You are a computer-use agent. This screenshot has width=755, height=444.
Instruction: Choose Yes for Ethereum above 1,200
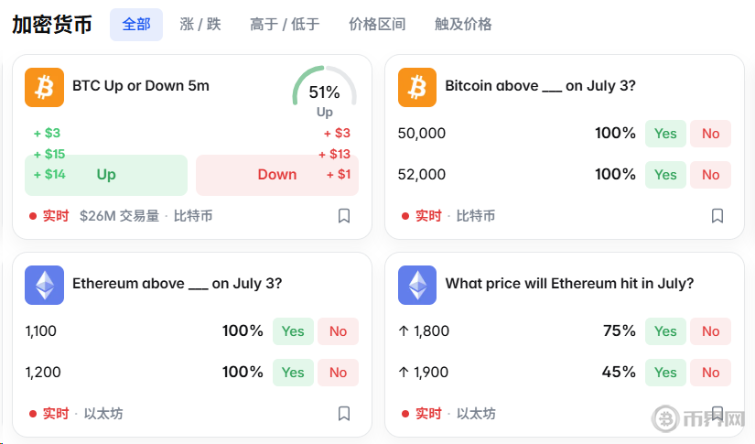coord(293,373)
